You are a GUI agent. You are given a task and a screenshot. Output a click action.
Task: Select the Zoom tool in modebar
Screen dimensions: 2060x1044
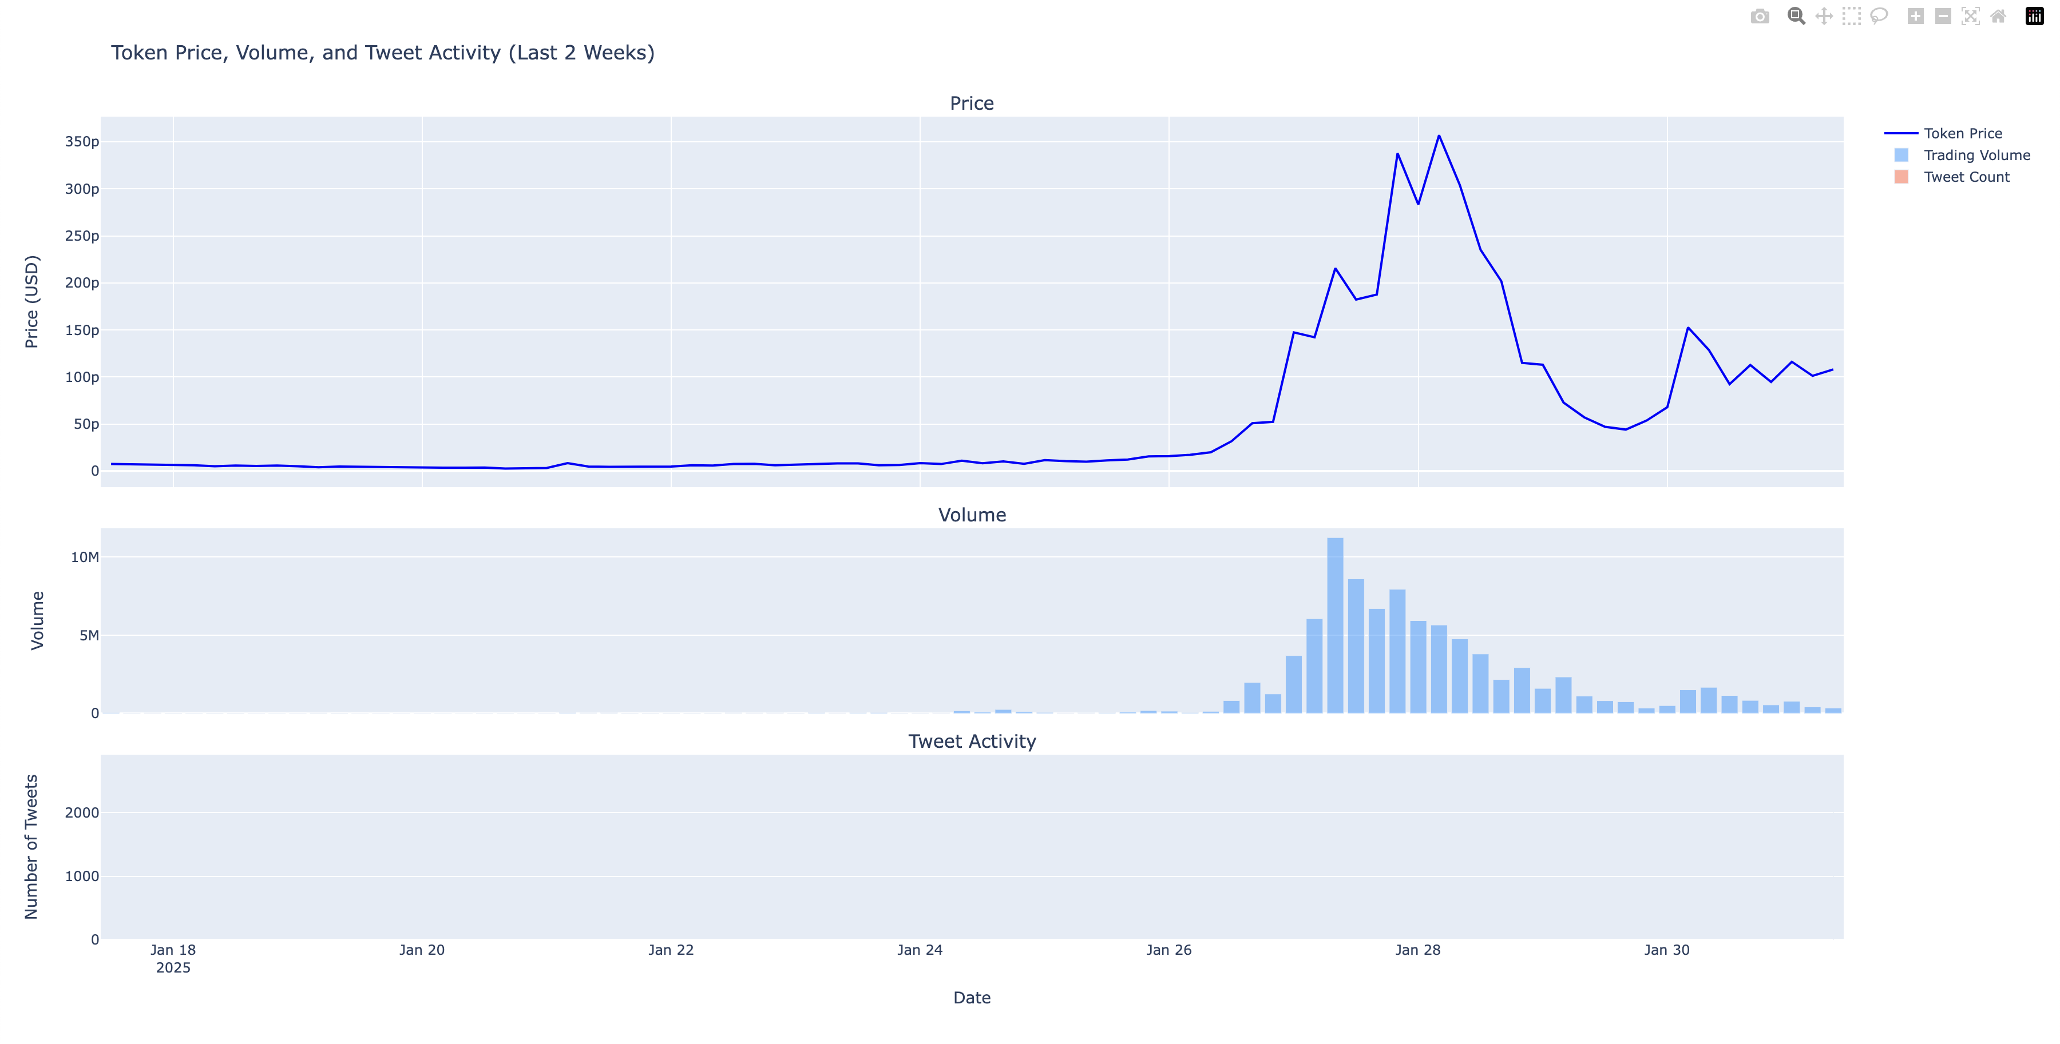[x=1796, y=17]
